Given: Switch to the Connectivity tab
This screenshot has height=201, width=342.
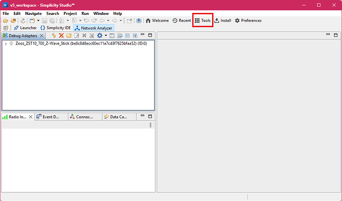Looking at the screenshot, I should click(x=85, y=117).
